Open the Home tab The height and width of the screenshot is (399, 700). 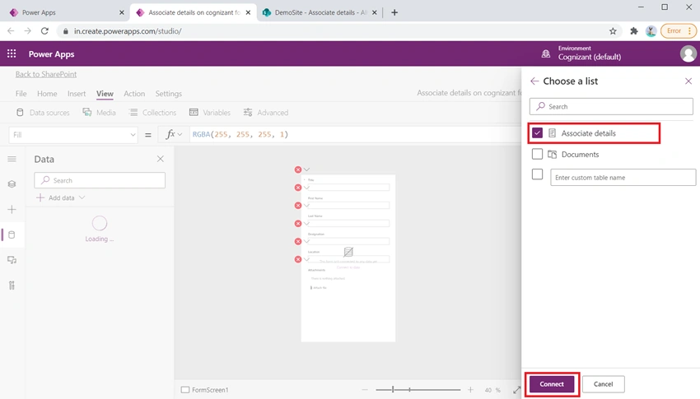click(47, 94)
